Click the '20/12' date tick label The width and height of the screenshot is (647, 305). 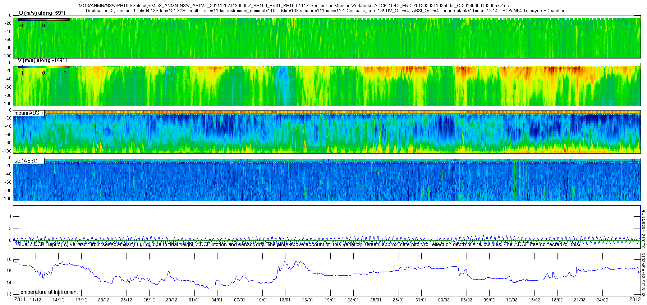click(x=104, y=300)
